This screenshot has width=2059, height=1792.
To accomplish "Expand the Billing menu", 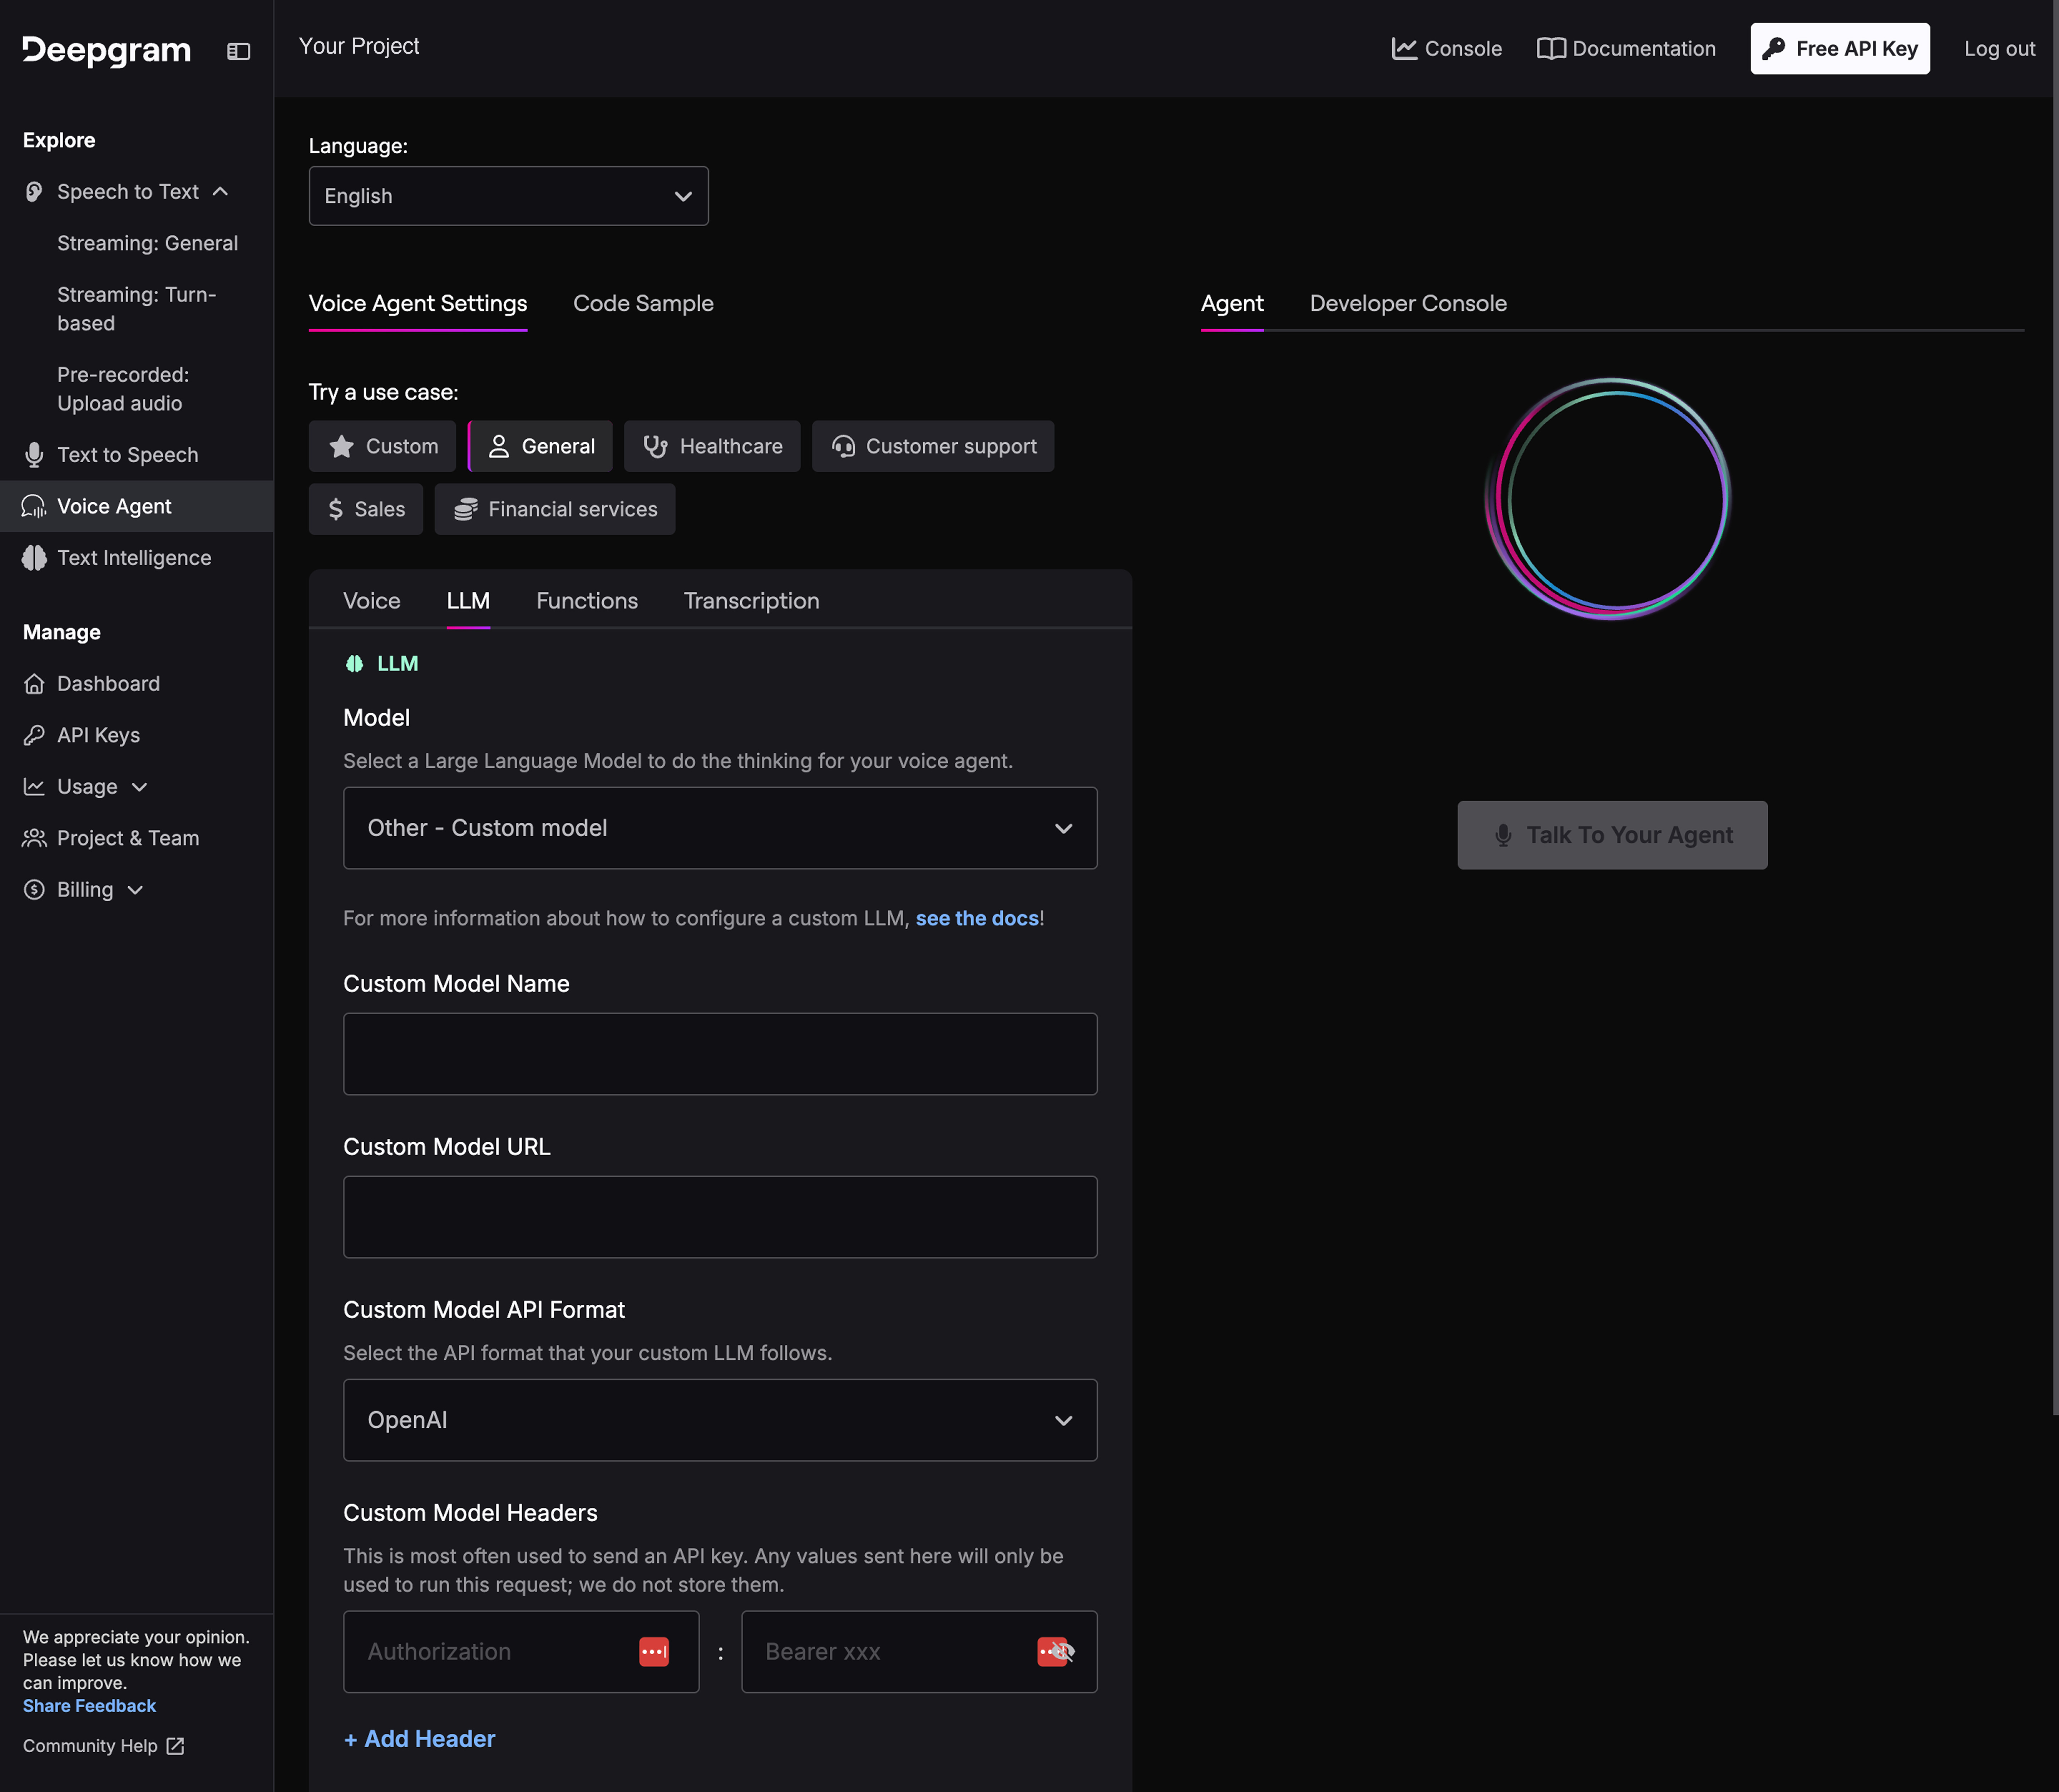I will click(x=84, y=890).
